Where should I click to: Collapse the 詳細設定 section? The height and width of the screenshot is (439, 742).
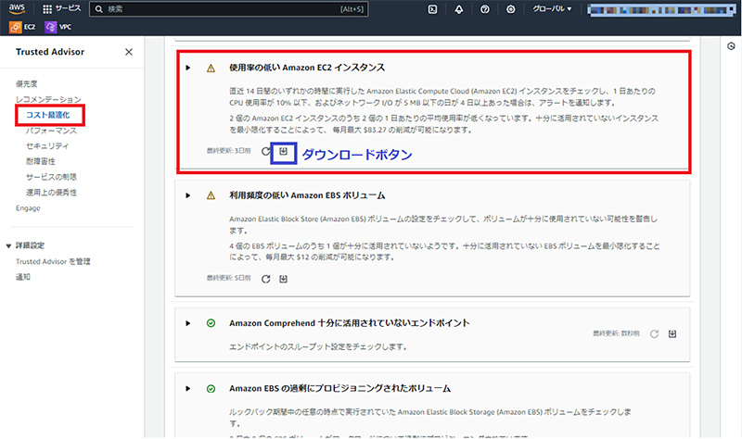(8, 245)
